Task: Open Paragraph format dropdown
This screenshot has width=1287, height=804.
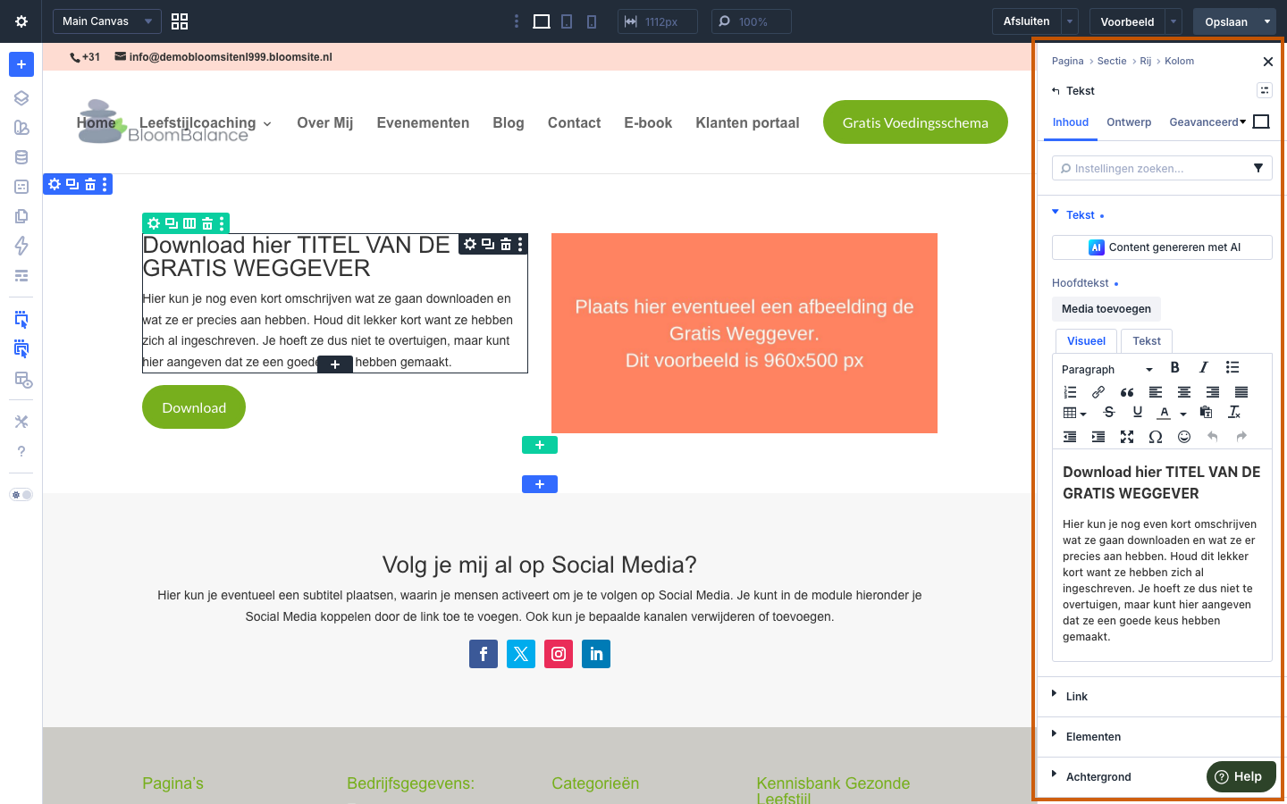Action: [1107, 369]
